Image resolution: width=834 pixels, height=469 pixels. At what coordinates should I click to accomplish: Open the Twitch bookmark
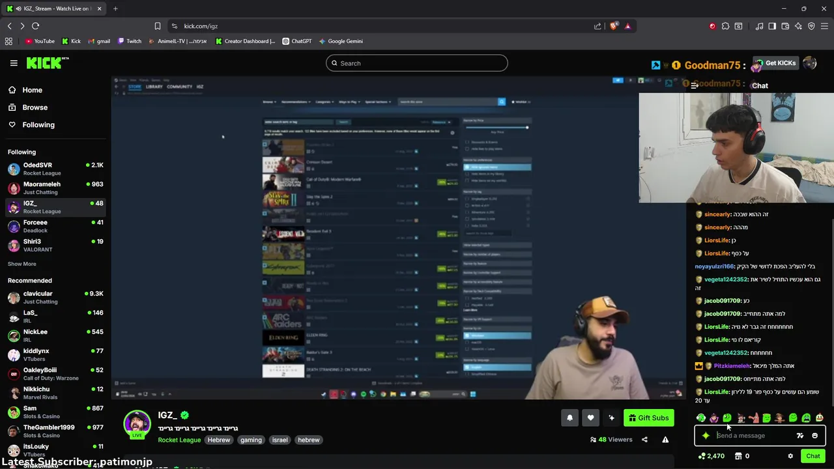coord(130,41)
